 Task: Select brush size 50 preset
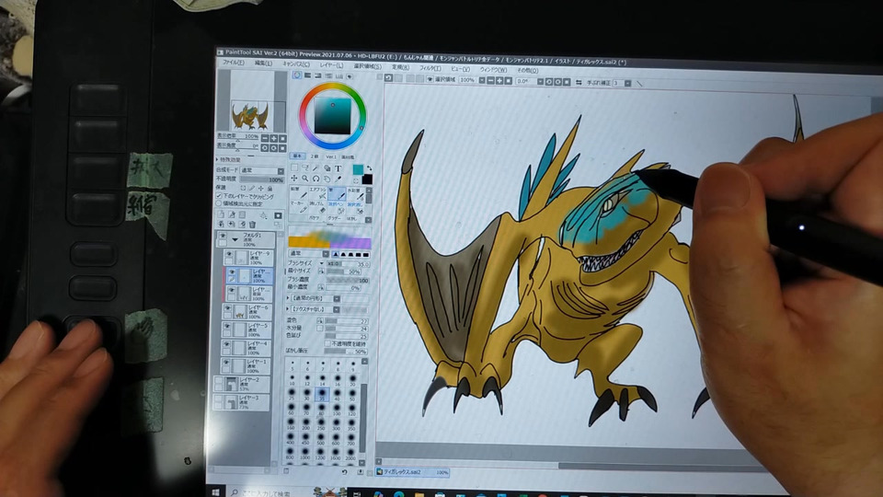click(352, 394)
